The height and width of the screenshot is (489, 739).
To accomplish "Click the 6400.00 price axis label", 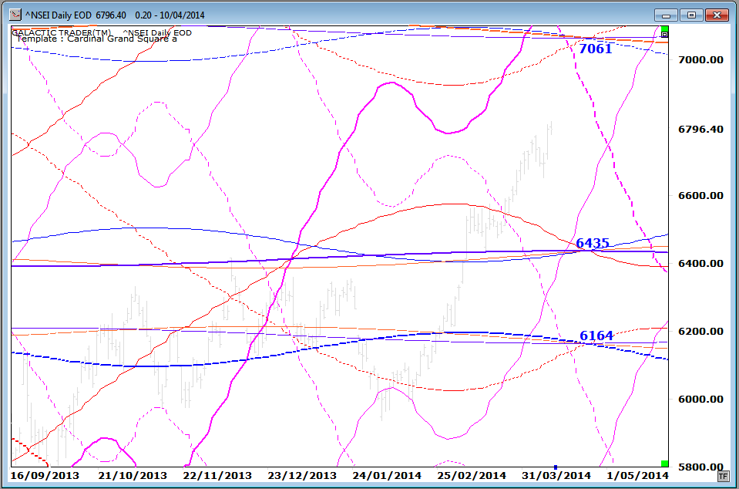I will [x=700, y=264].
